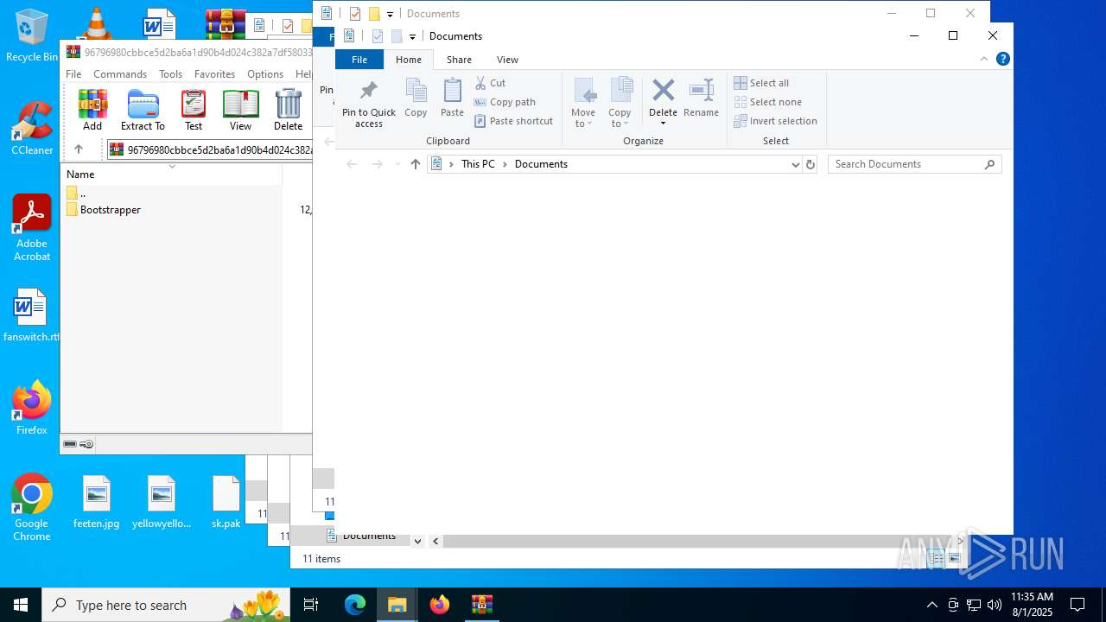Refresh the Documents folder view

[x=810, y=164]
